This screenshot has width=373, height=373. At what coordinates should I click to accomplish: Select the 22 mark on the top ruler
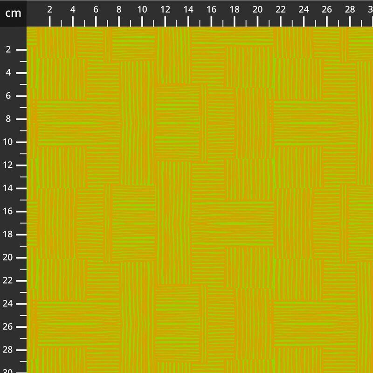[x=281, y=10]
